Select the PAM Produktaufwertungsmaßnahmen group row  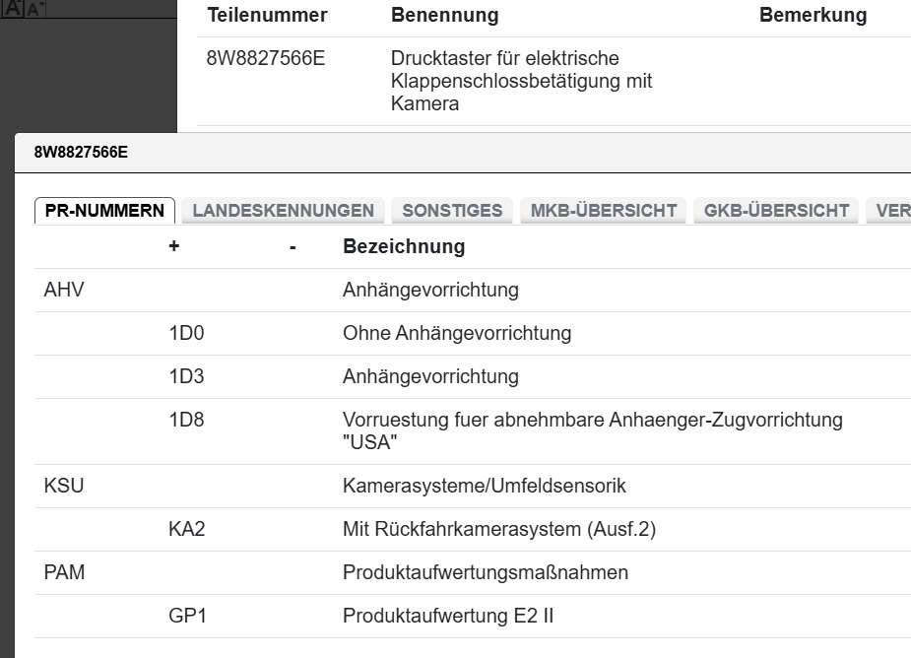click(485, 572)
